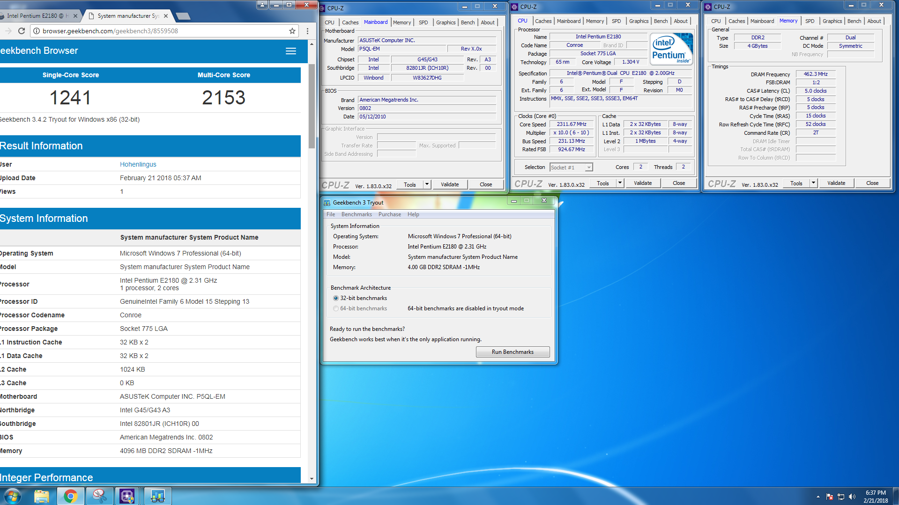The image size is (899, 505).
Task: Open Chrome's three-dot menu
Action: (307, 31)
